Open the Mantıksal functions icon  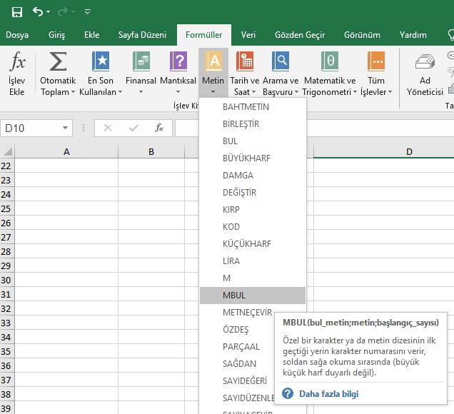pyautogui.click(x=178, y=63)
